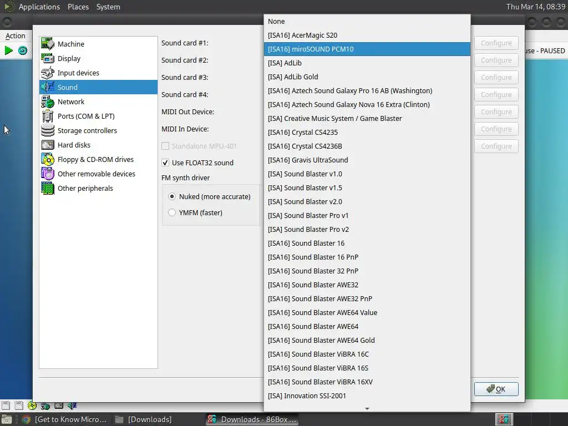Open the Places system menu
Image resolution: width=568 pixels, height=426 pixels.
[78, 7]
